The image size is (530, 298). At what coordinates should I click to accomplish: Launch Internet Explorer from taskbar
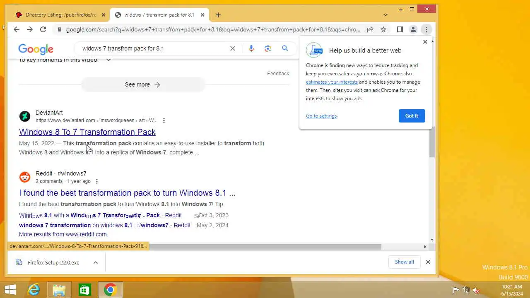click(34, 290)
